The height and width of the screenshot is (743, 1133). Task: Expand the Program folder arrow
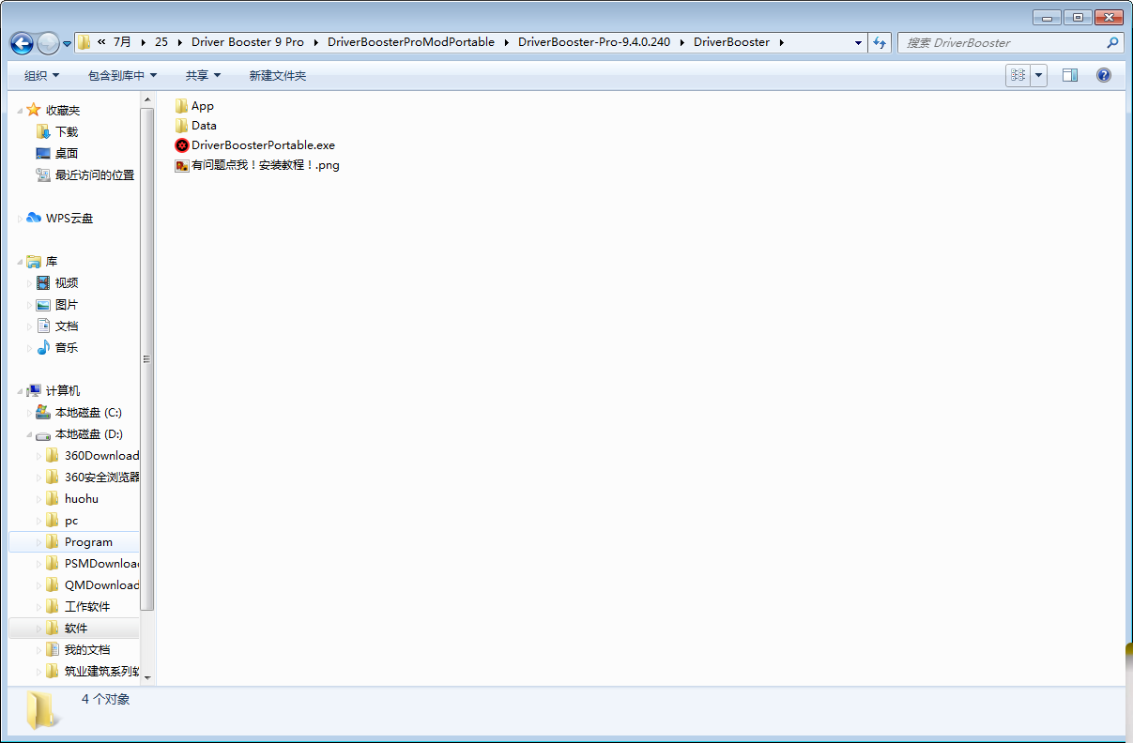(x=38, y=542)
